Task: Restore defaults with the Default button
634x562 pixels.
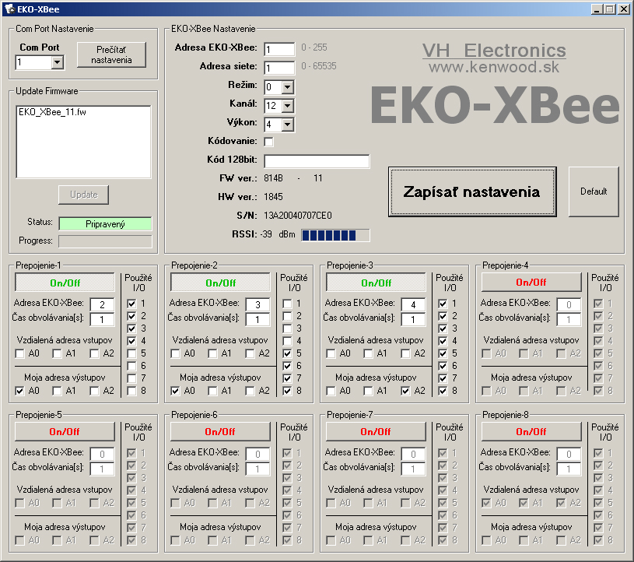Action: pos(594,191)
